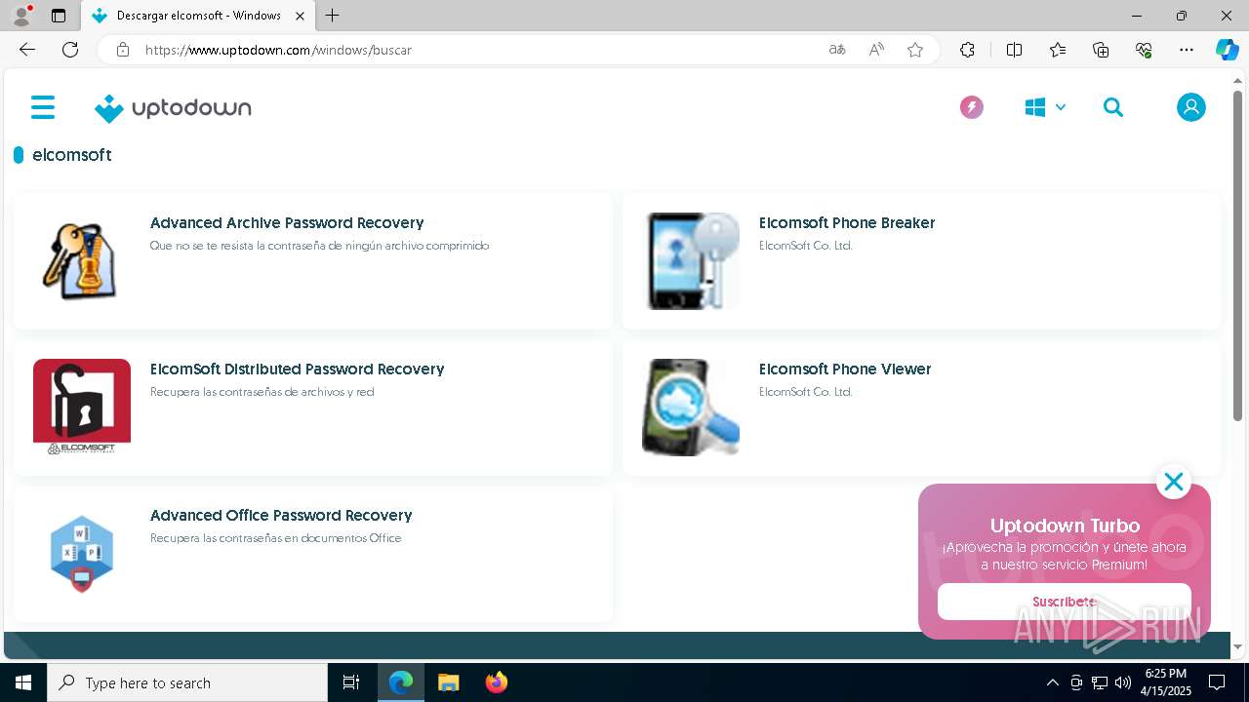Open Copilot sidebar icon
1249x702 pixels.
click(x=1227, y=50)
